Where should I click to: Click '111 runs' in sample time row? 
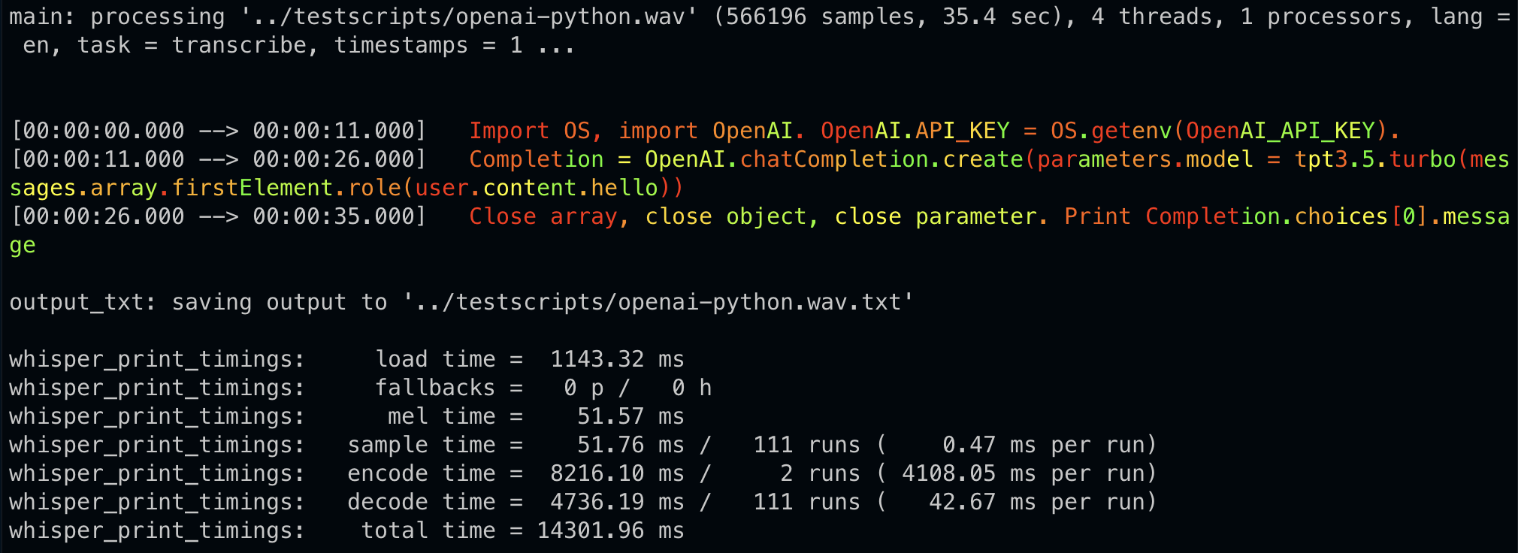807,445
